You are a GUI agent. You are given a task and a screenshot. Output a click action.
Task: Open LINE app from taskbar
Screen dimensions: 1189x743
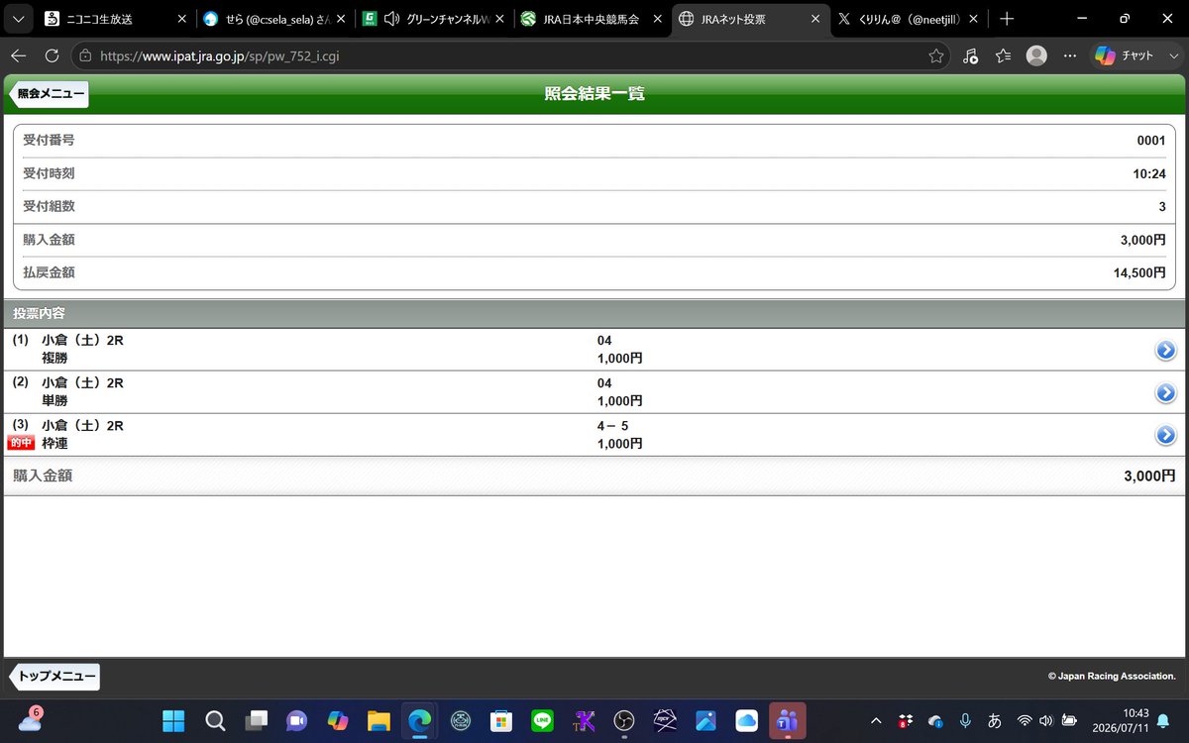(542, 721)
